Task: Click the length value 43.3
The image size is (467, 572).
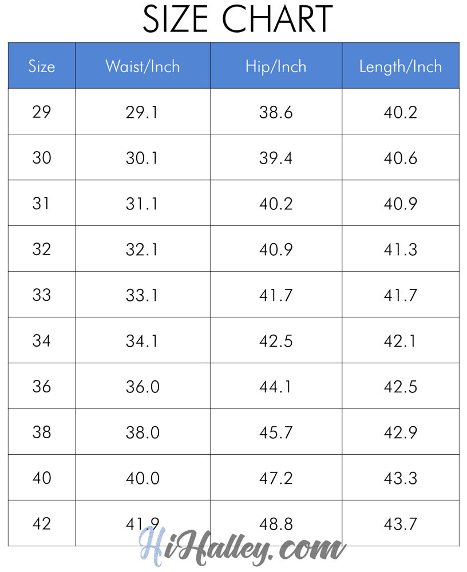Action: 401,478
